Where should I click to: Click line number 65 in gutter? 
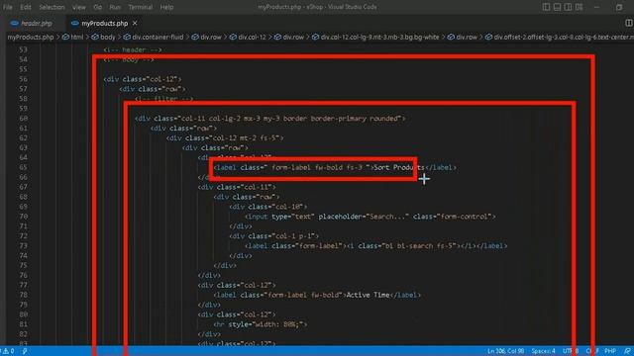click(24, 167)
